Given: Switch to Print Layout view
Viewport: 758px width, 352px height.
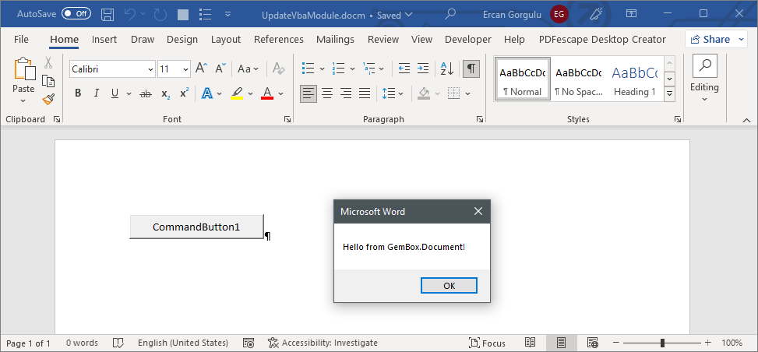Looking at the screenshot, I should (561, 343).
